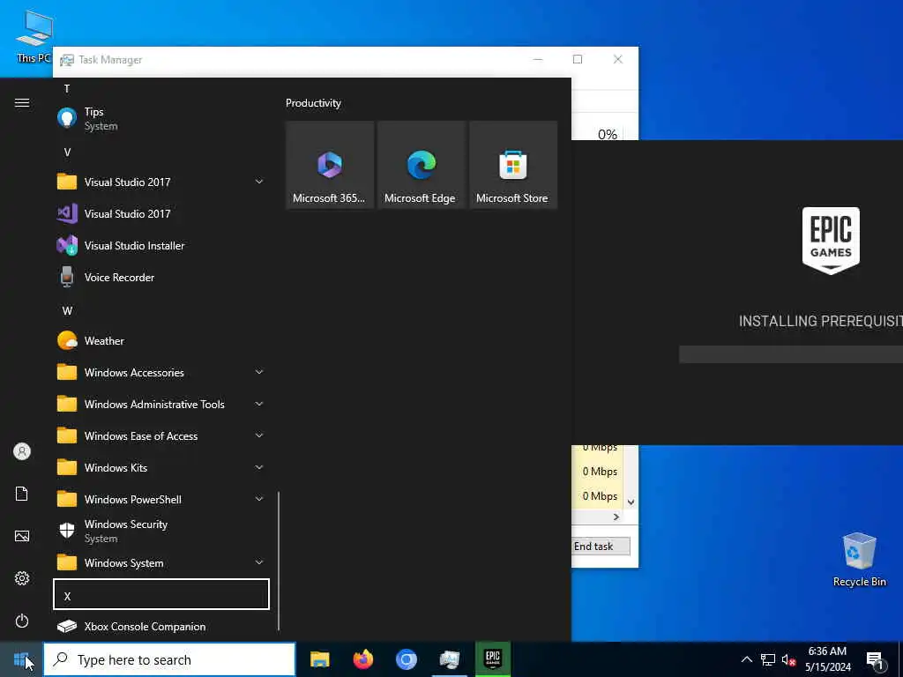Jump to letter V section header
Viewport: 903px width, 677px height.
[160, 152]
